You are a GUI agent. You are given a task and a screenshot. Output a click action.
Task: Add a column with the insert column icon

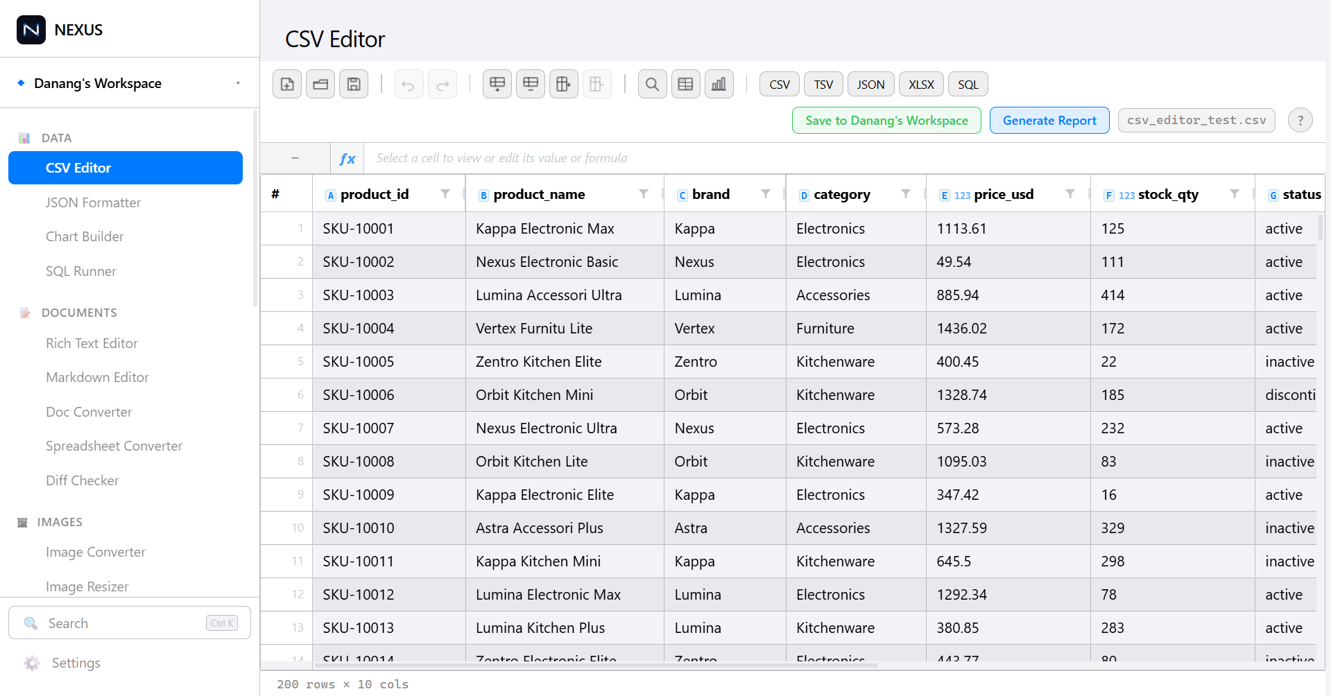point(564,85)
